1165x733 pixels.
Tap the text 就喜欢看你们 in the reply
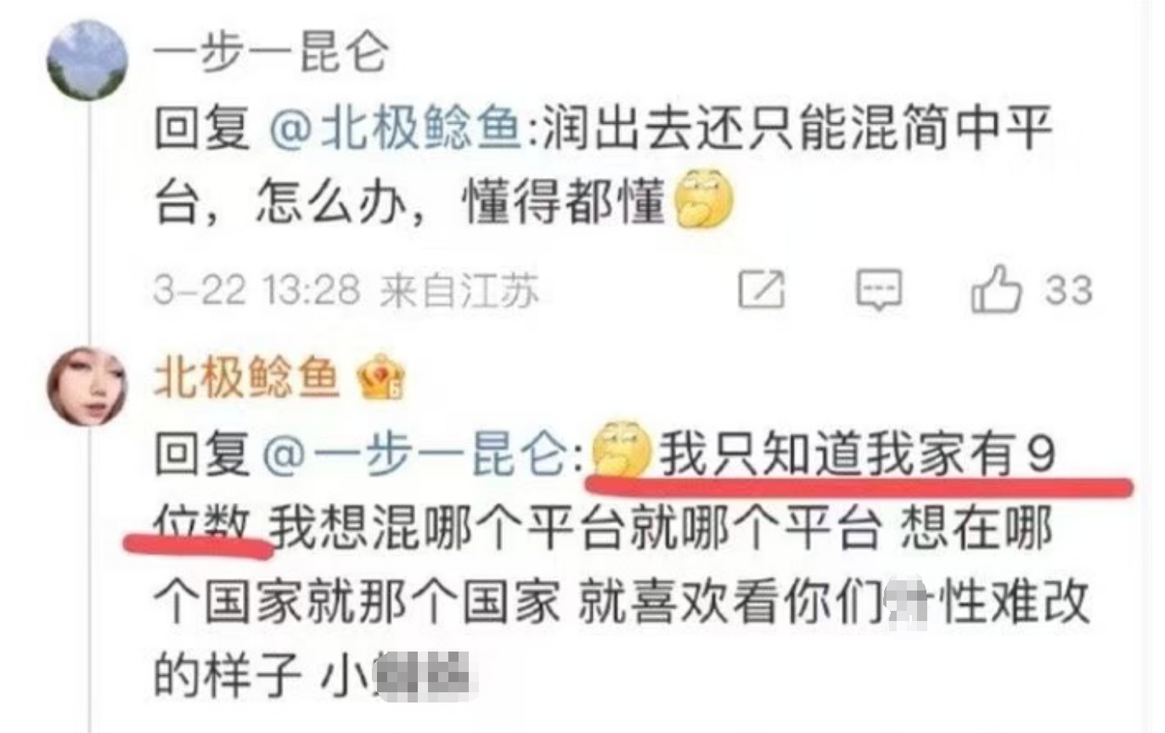tap(731, 604)
